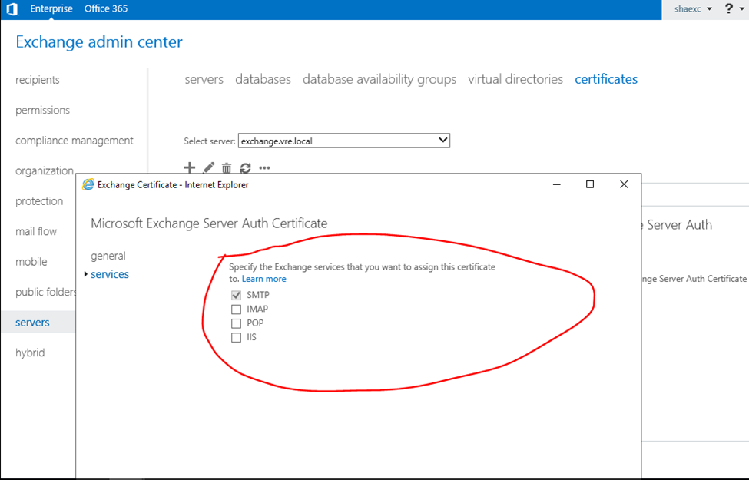Follow the Learn more link

pyautogui.click(x=263, y=279)
